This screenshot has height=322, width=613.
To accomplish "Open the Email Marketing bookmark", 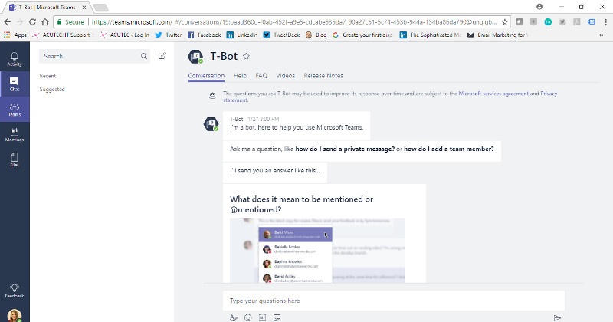I will (x=497, y=34).
